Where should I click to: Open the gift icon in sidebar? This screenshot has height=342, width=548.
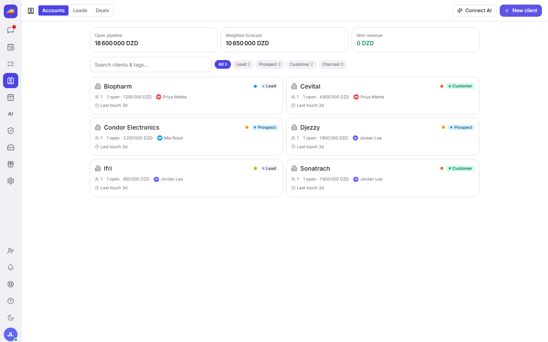[x=11, y=164]
